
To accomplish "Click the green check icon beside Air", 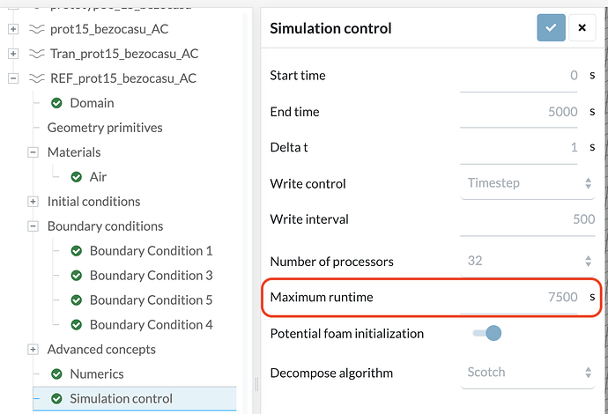I will pyautogui.click(x=76, y=177).
